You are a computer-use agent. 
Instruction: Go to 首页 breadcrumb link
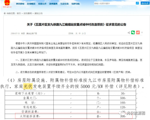[x=18, y=13]
